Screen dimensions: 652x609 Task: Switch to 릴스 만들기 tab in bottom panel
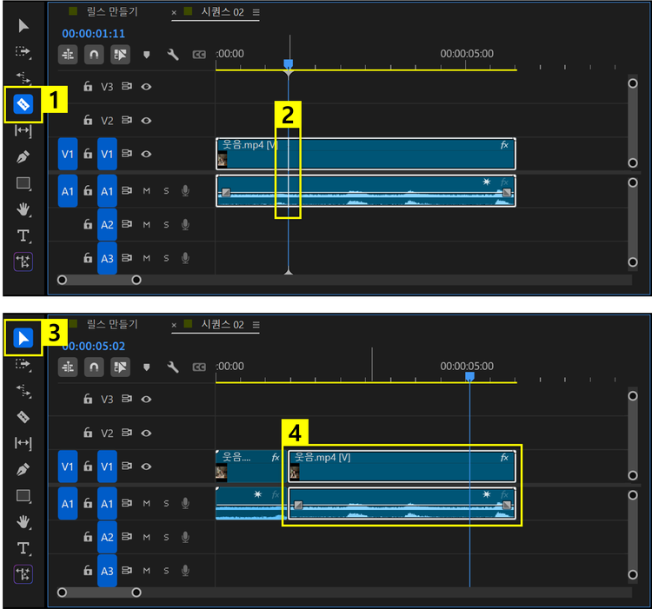point(112,324)
